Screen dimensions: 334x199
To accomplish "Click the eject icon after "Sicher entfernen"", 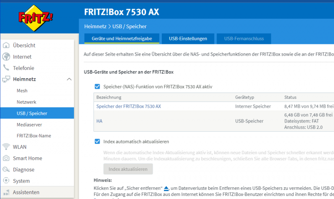I will coord(166,189).
